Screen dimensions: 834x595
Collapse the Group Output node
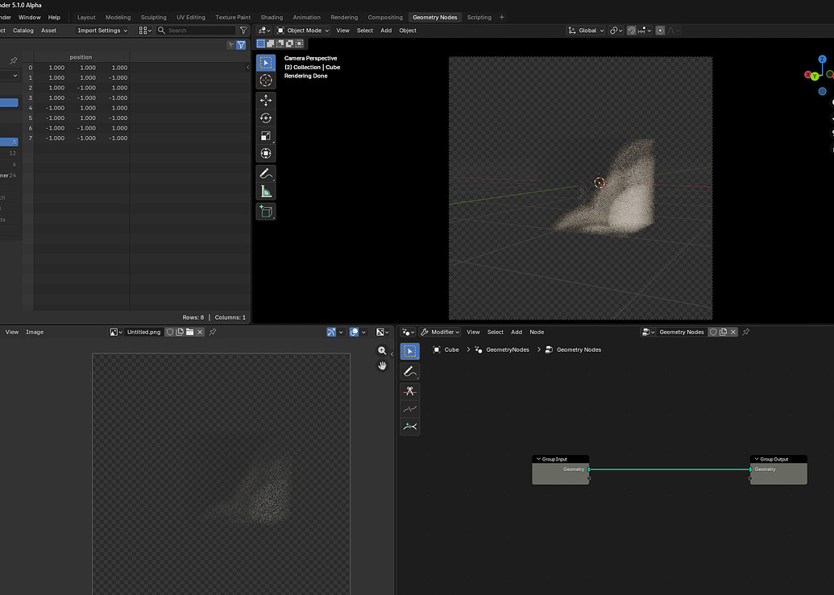point(757,459)
